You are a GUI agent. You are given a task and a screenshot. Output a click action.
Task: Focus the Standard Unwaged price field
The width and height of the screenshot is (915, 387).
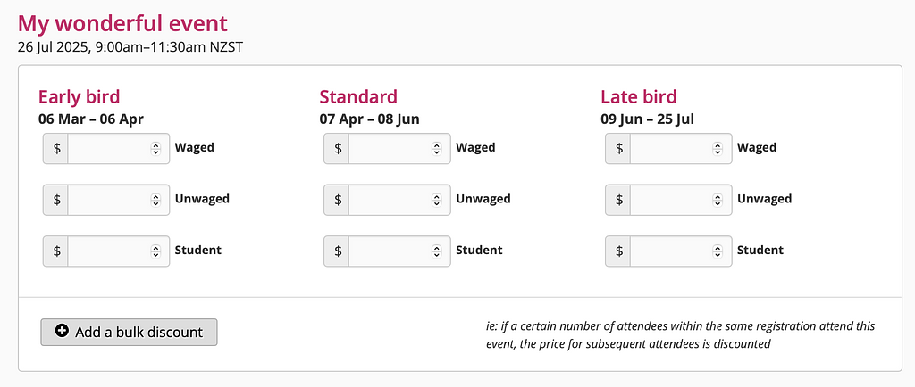[399, 200]
